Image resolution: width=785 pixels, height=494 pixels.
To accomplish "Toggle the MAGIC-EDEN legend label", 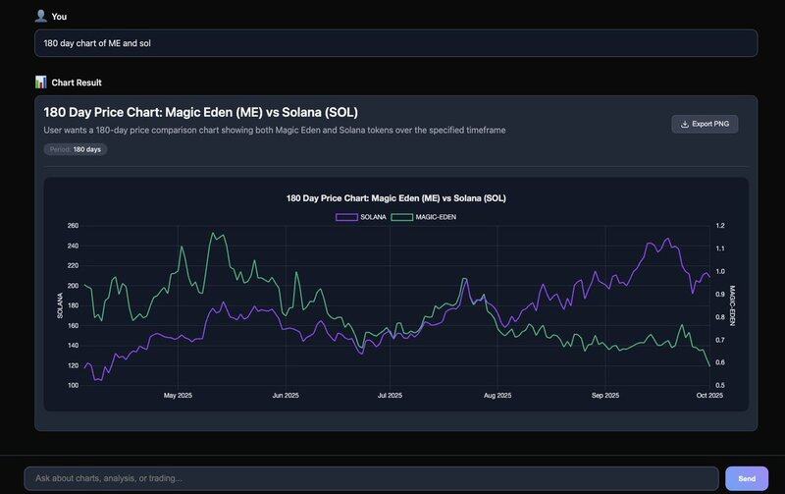I will pos(436,216).
